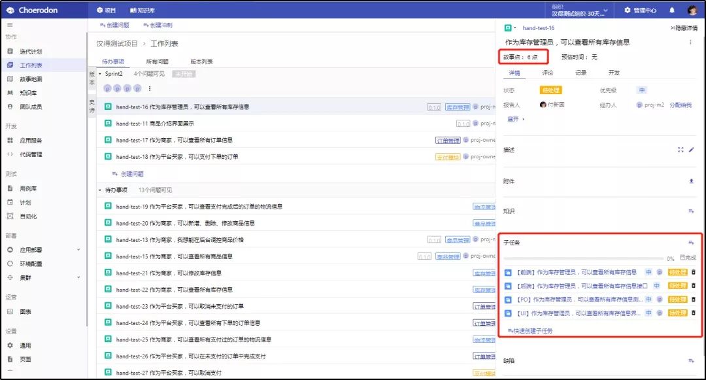Delete the 【前端】 subtask
Image resolution: width=706 pixels, height=380 pixels.
click(694, 272)
